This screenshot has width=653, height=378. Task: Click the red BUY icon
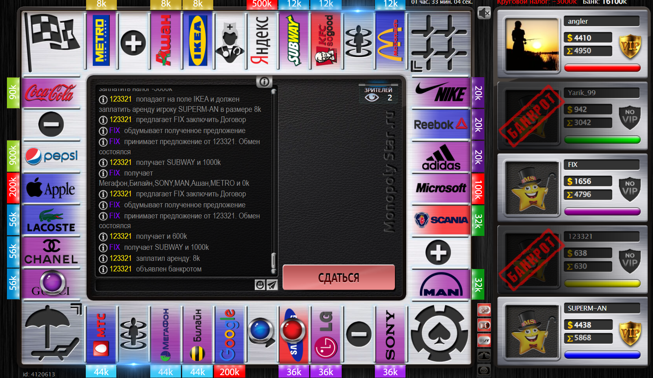tap(484, 340)
